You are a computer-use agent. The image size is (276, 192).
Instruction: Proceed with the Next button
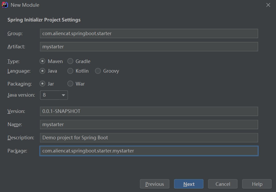click(189, 184)
